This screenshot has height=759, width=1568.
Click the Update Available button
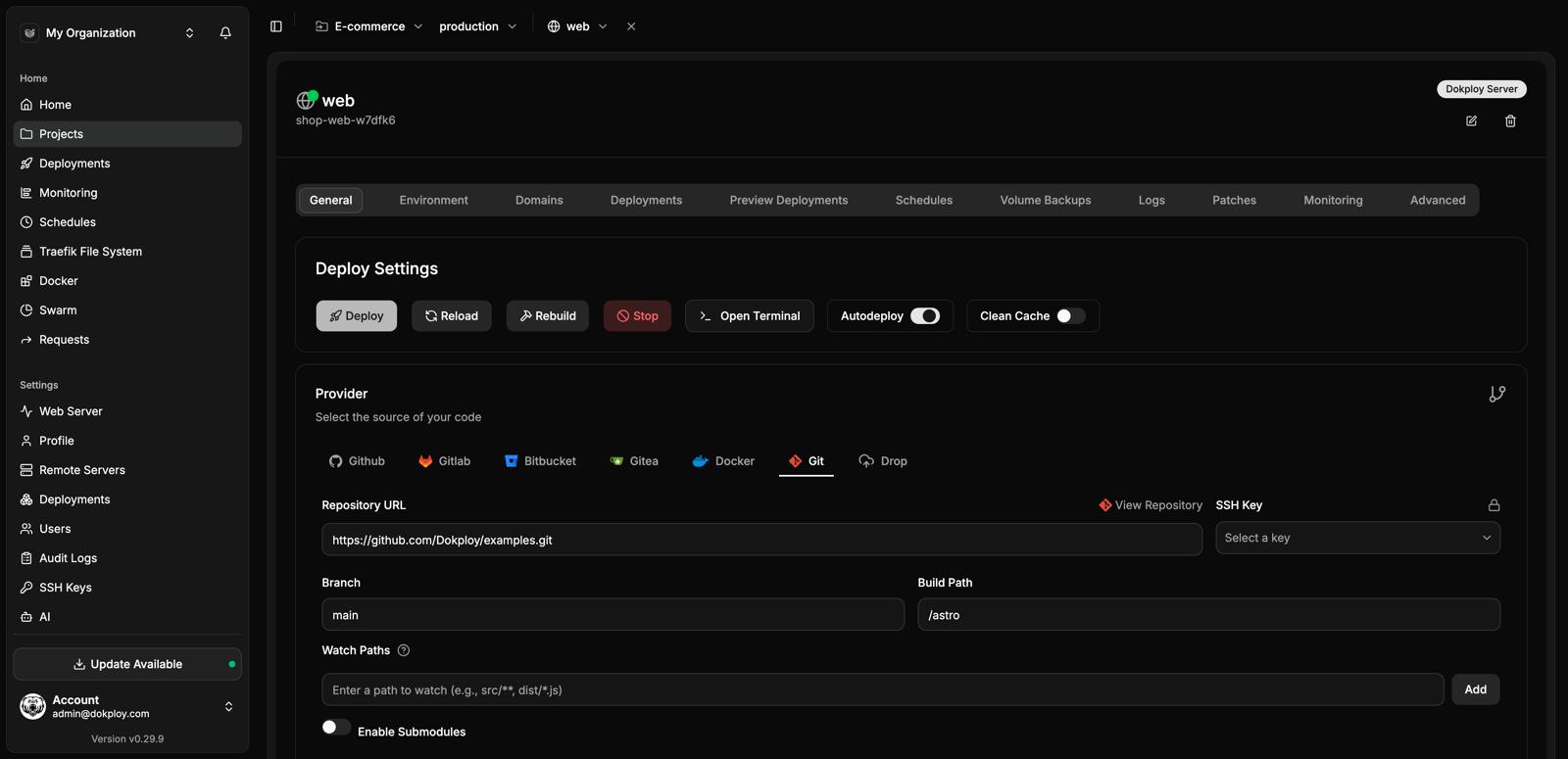(127, 664)
